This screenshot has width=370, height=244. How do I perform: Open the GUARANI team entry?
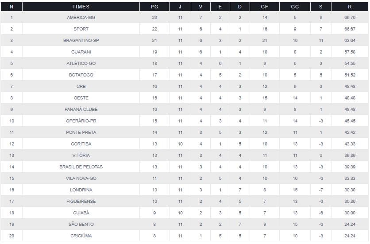(81, 52)
